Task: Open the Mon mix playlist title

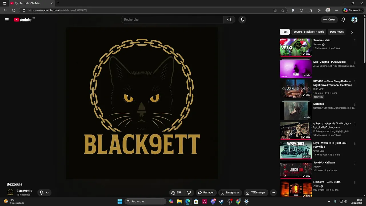Action: [319, 104]
